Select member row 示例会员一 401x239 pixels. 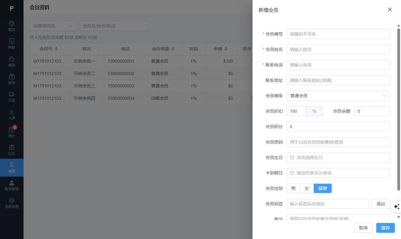141,61
